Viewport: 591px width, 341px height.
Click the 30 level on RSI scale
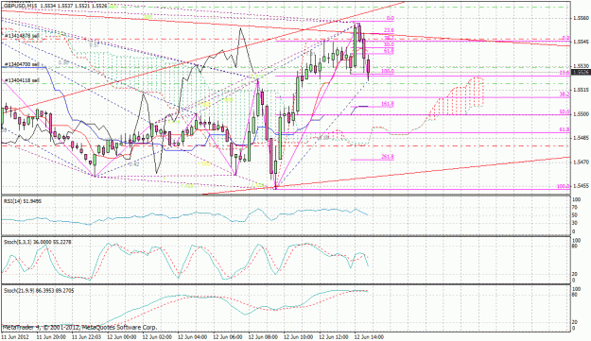click(x=575, y=223)
